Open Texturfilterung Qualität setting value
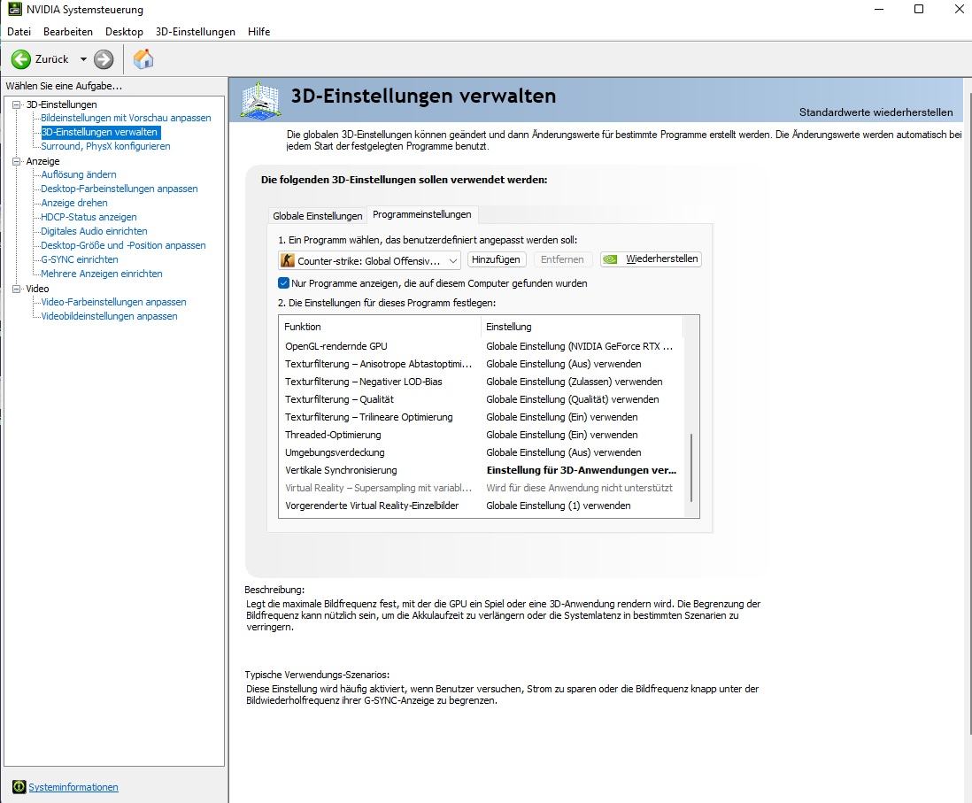 point(572,399)
